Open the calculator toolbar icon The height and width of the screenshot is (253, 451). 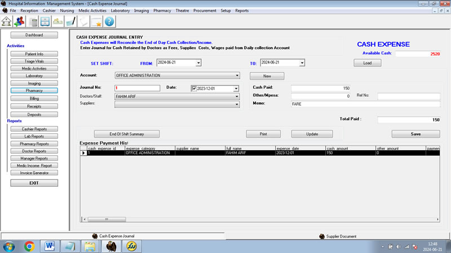pos(33,21)
